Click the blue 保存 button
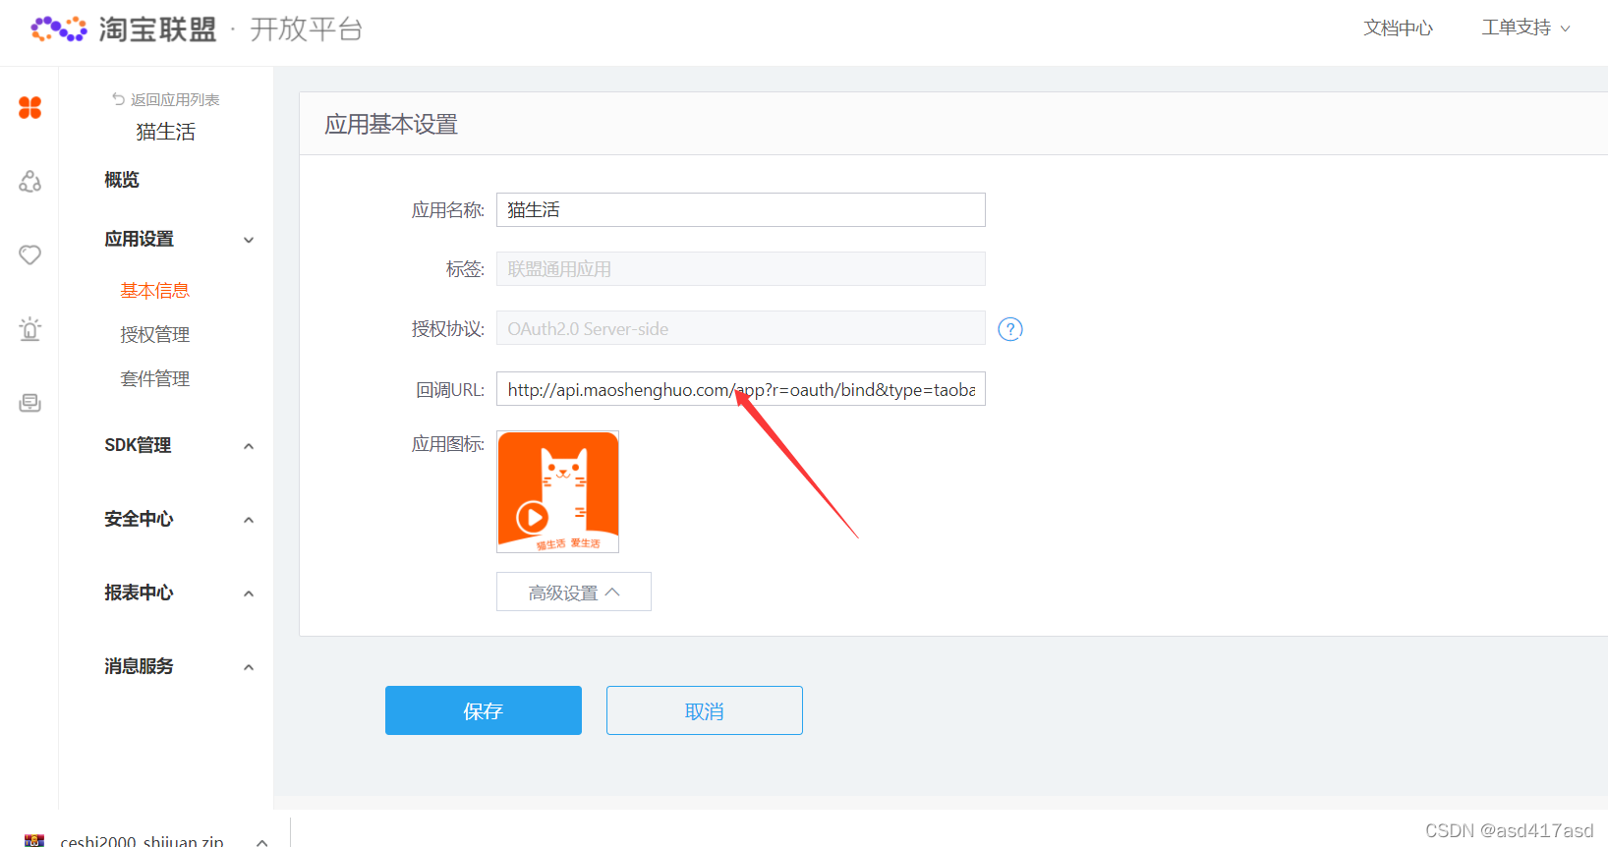 click(484, 710)
